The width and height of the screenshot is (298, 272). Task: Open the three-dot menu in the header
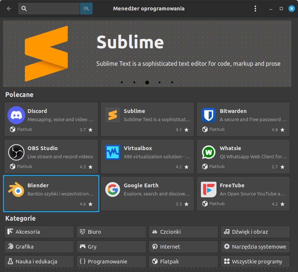tap(255, 9)
